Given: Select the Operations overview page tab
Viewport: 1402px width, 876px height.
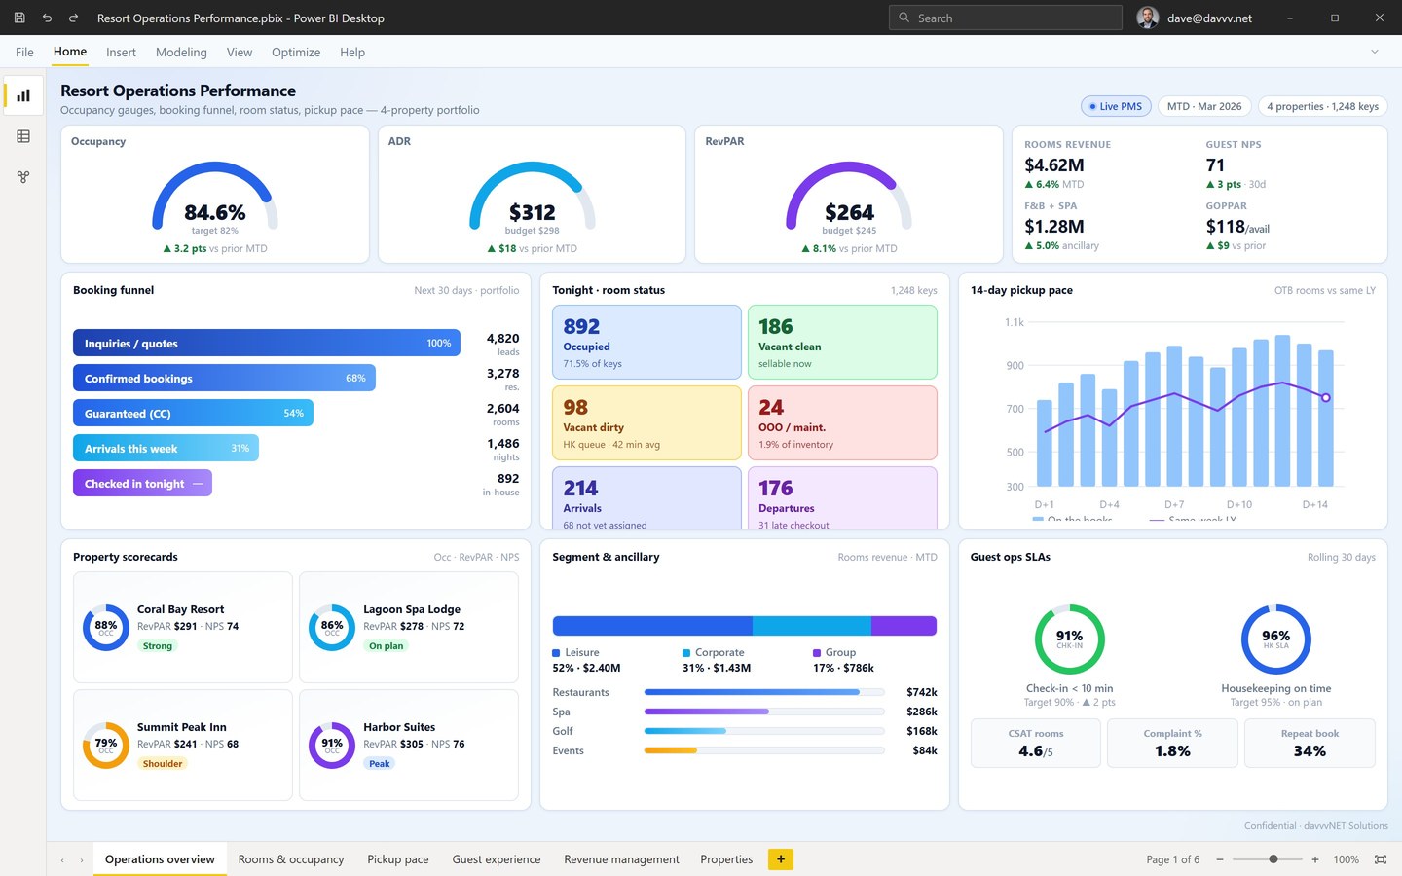Looking at the screenshot, I should 160,859.
